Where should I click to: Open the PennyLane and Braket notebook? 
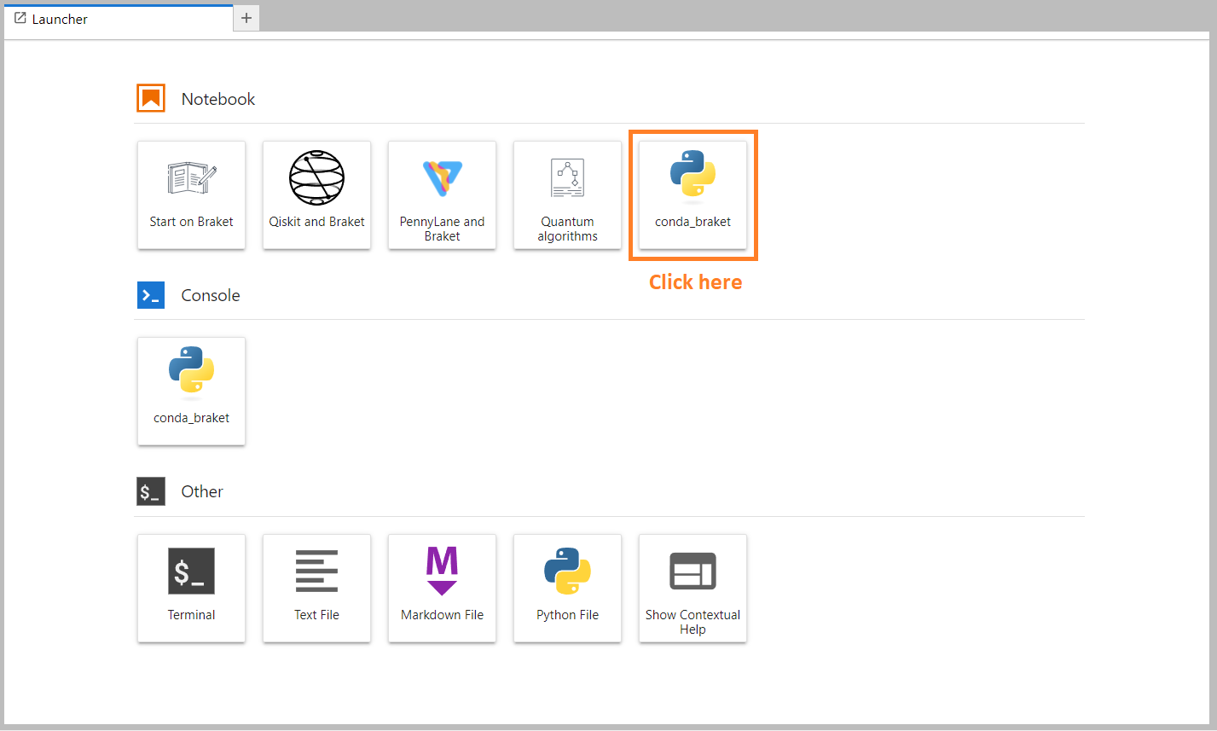click(x=442, y=194)
